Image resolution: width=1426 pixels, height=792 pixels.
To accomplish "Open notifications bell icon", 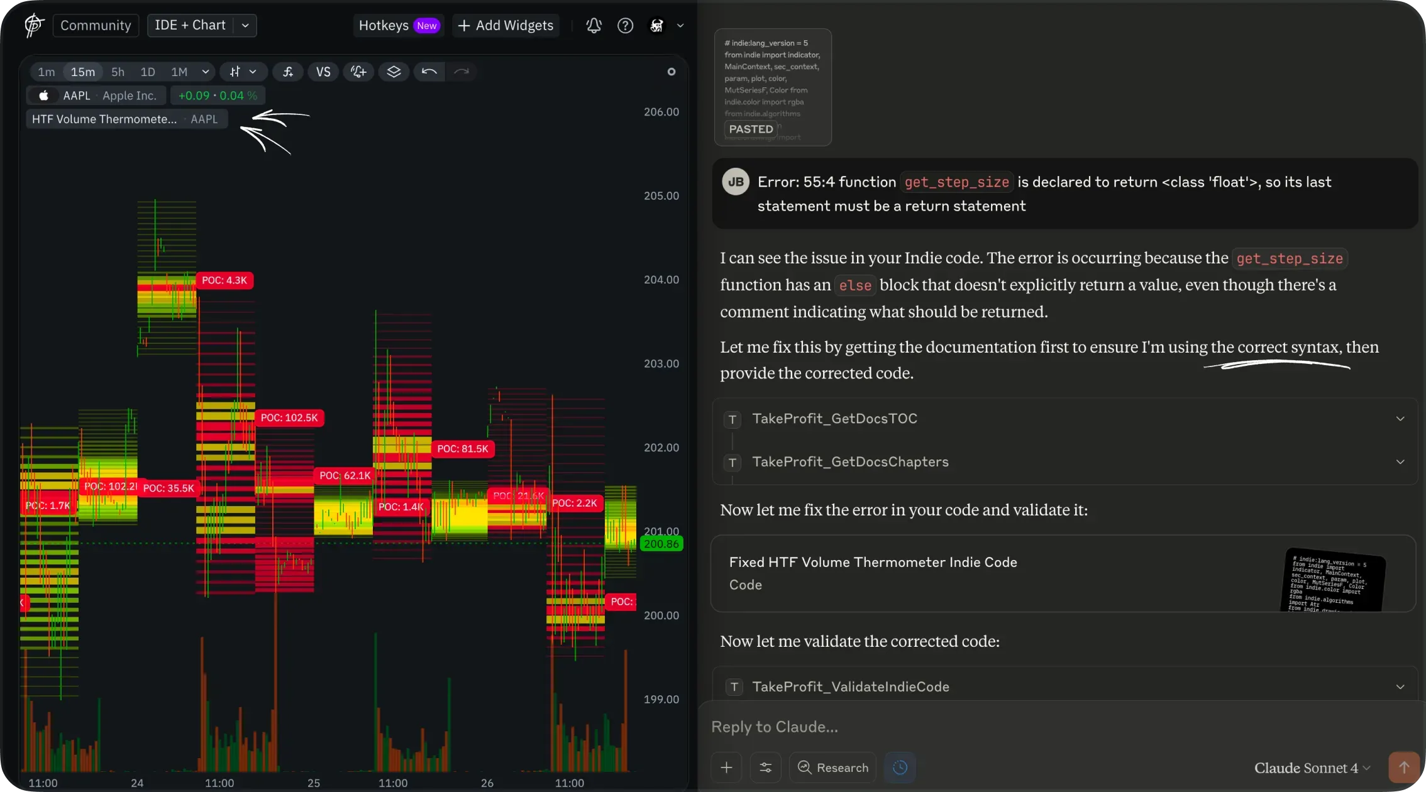I will coord(594,25).
